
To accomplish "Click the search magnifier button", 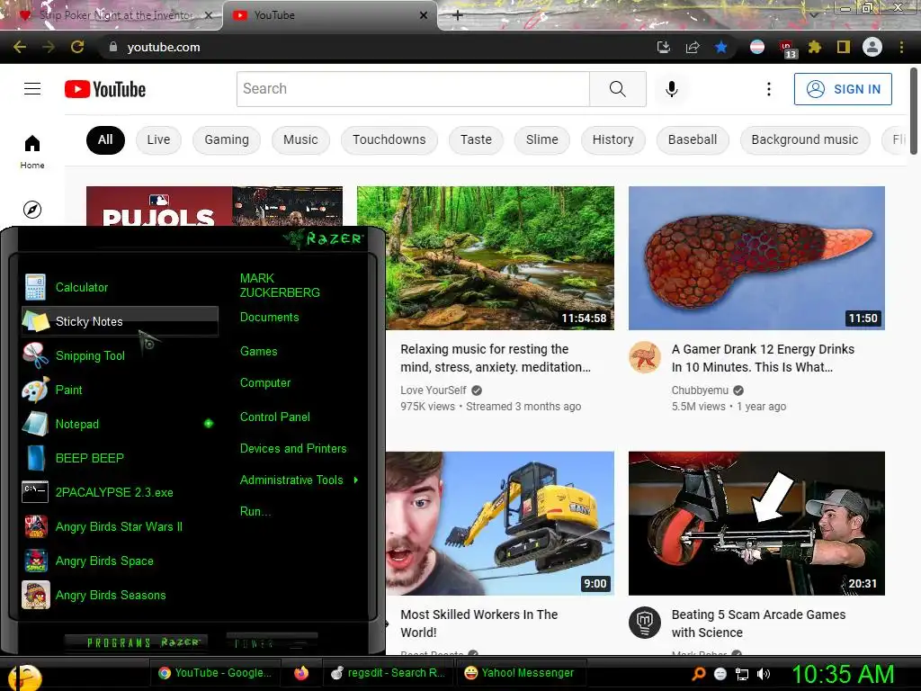I will tap(617, 89).
